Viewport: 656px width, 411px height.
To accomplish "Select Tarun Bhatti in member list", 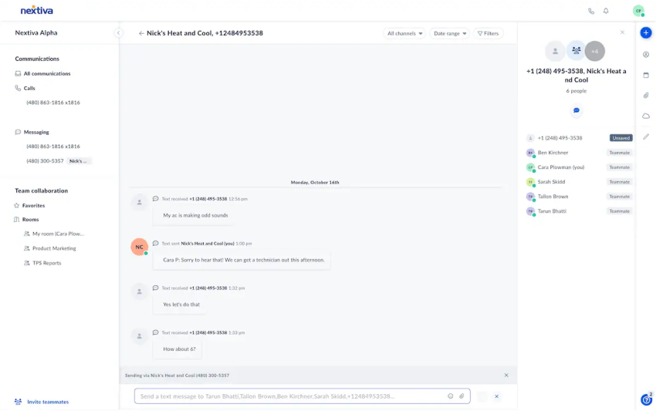I will (552, 211).
